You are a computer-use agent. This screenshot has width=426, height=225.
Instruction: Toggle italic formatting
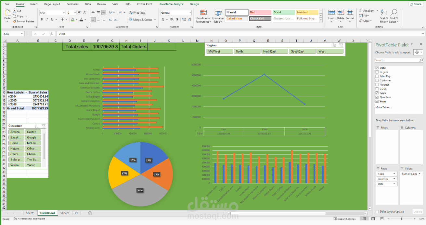coord(47,19)
